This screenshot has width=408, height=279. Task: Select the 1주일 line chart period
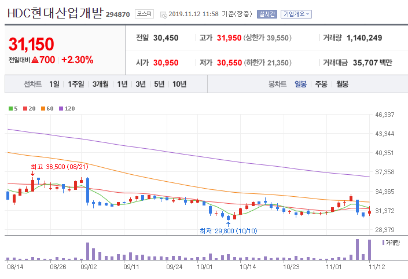point(76,84)
